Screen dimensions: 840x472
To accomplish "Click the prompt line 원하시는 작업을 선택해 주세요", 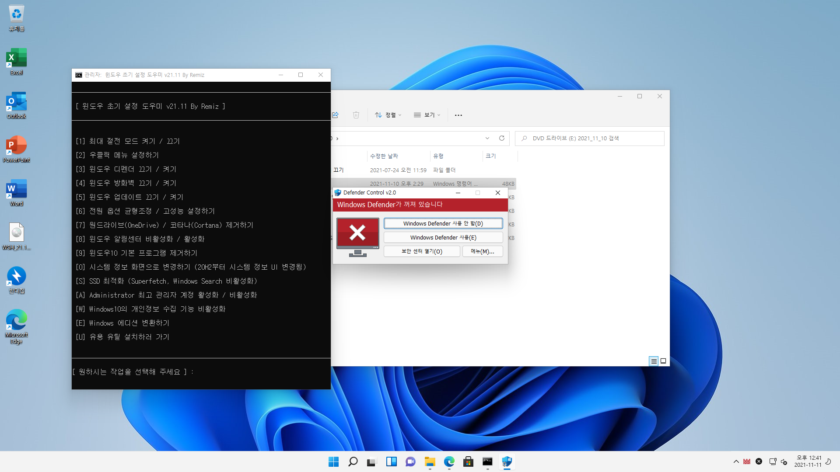I will pos(133,372).
